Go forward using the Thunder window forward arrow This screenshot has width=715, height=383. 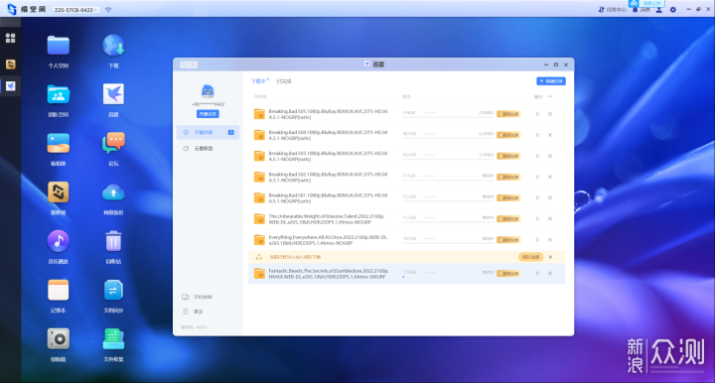click(194, 64)
